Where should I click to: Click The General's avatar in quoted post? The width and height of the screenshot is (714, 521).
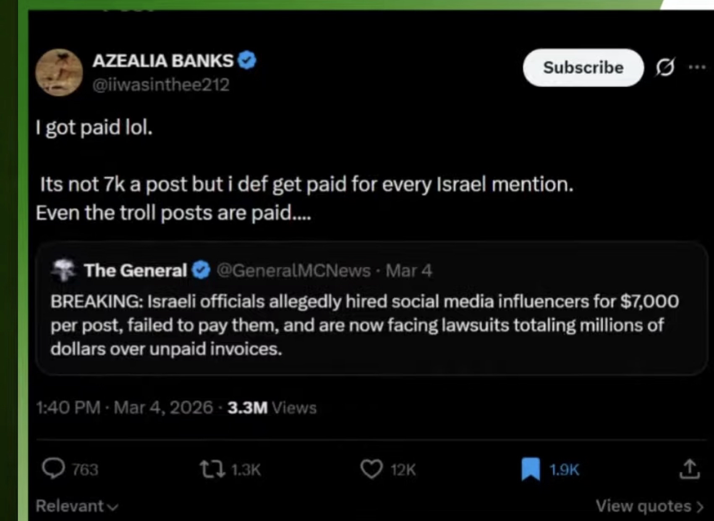[63, 270]
